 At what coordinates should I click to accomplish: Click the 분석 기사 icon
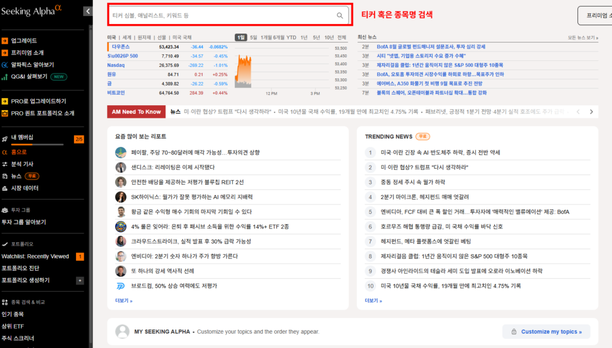point(5,164)
